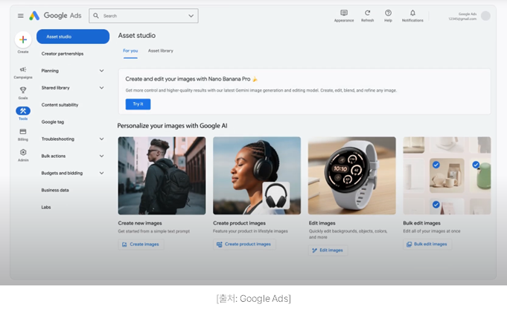This screenshot has width=507, height=310.
Task: Expand the Shared library section
Action: [x=101, y=88]
